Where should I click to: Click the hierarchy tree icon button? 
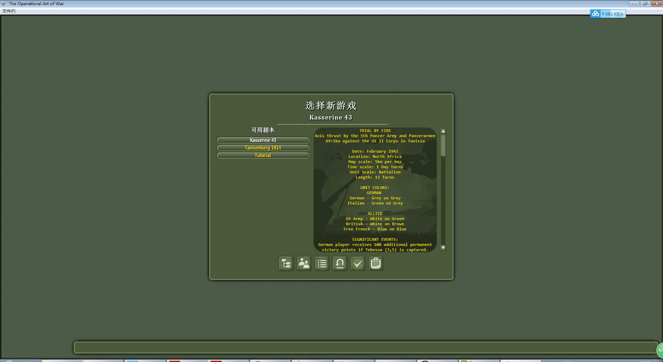(286, 264)
